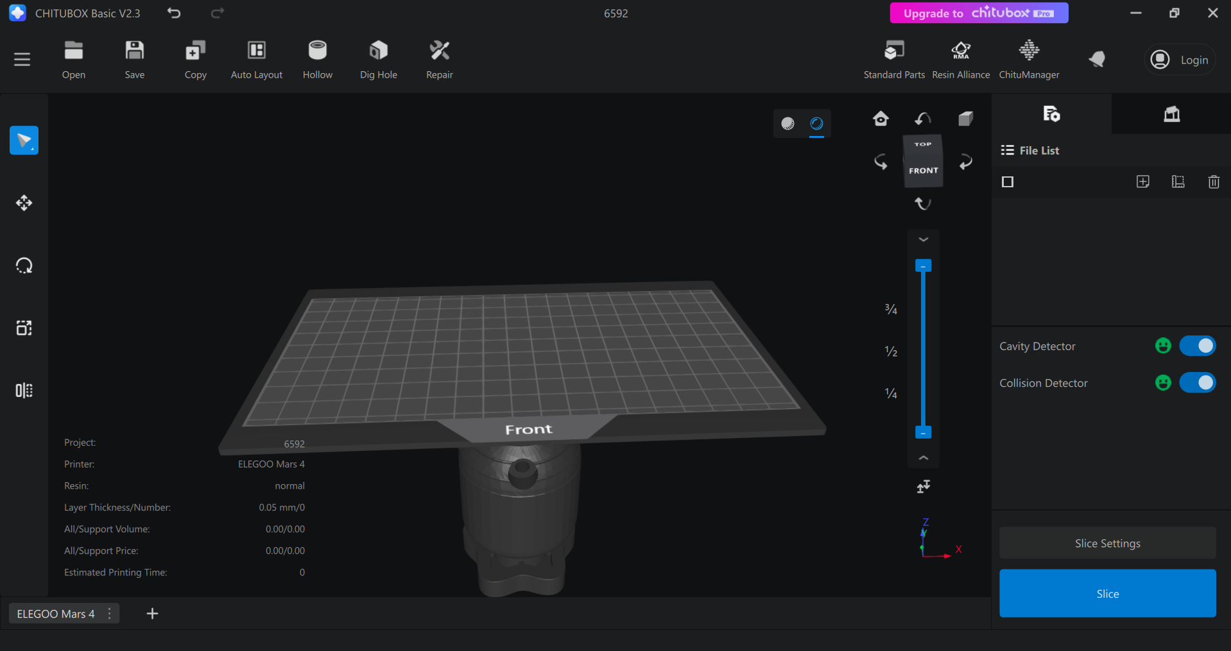Open the hamburger main menu
Screen dimensions: 1231x651
click(22, 60)
